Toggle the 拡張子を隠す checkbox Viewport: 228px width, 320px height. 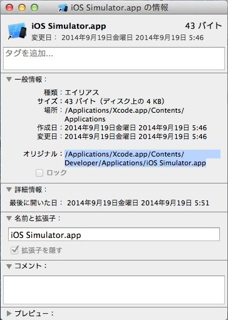tap(14, 250)
